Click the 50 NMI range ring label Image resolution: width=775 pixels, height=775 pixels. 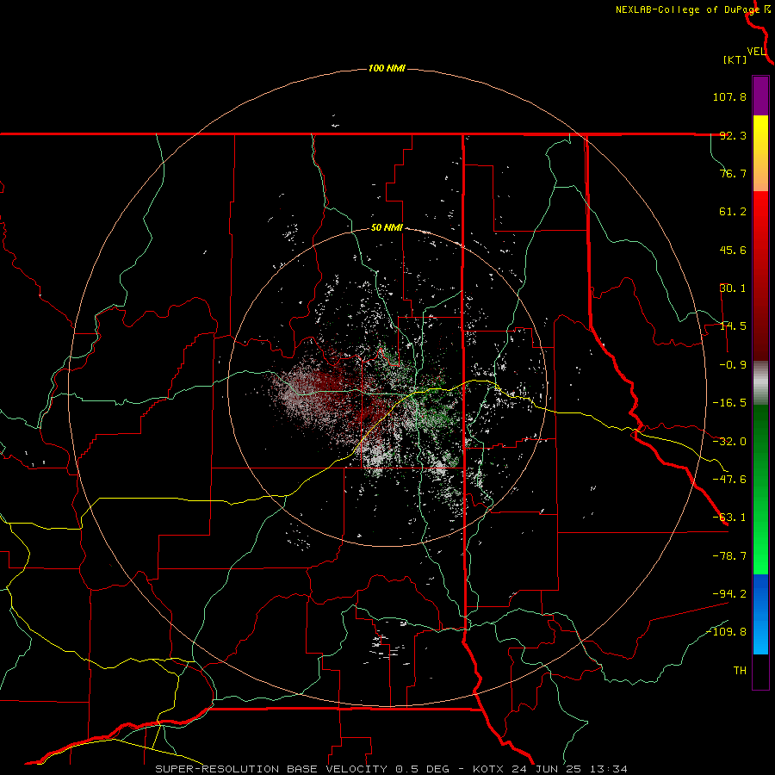(387, 228)
